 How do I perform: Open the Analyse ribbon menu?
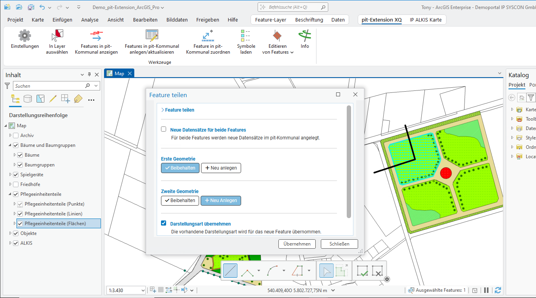click(90, 19)
